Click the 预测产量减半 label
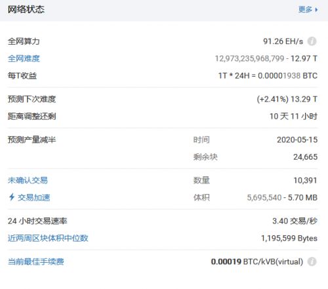This screenshot has height=289, width=328. (32, 140)
